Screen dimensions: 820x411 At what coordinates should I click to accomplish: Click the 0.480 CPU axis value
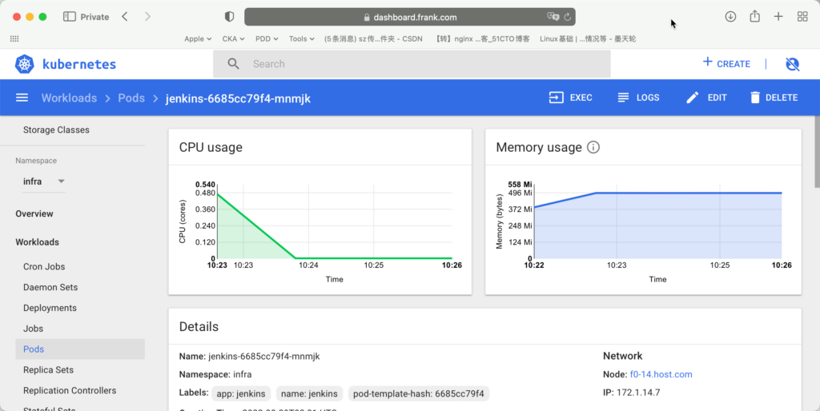[x=205, y=193]
